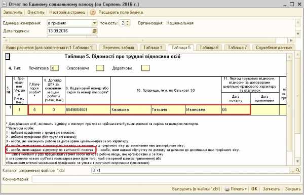Click cell with tax number 6549854501
The height and width of the screenshot is (195, 304).
(x=88, y=110)
